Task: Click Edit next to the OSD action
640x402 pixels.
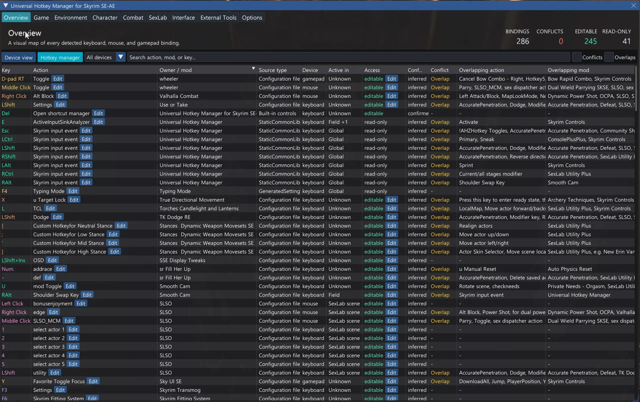Action: click(52, 260)
